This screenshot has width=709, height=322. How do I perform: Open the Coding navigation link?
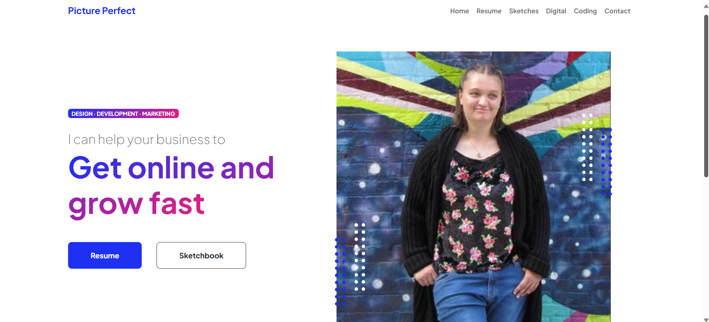tap(585, 11)
